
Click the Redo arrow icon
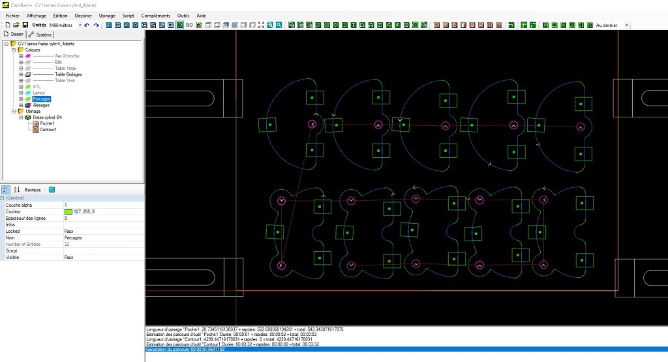click(97, 25)
